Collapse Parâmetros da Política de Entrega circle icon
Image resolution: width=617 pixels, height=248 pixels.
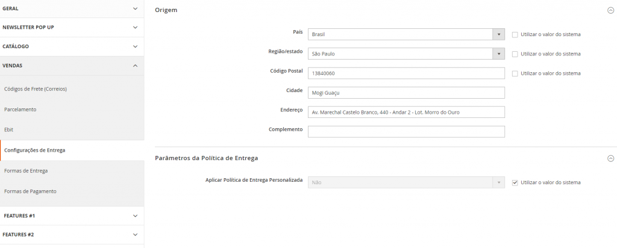[611, 158]
